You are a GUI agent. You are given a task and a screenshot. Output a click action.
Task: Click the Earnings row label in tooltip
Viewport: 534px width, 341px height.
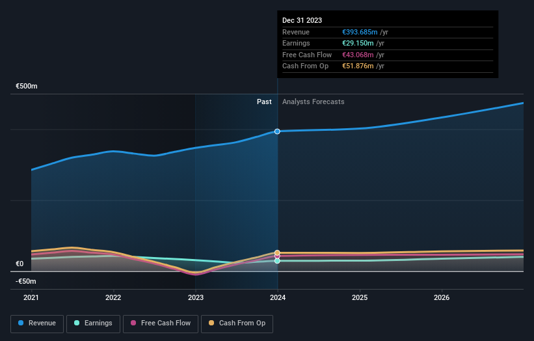coord(297,43)
